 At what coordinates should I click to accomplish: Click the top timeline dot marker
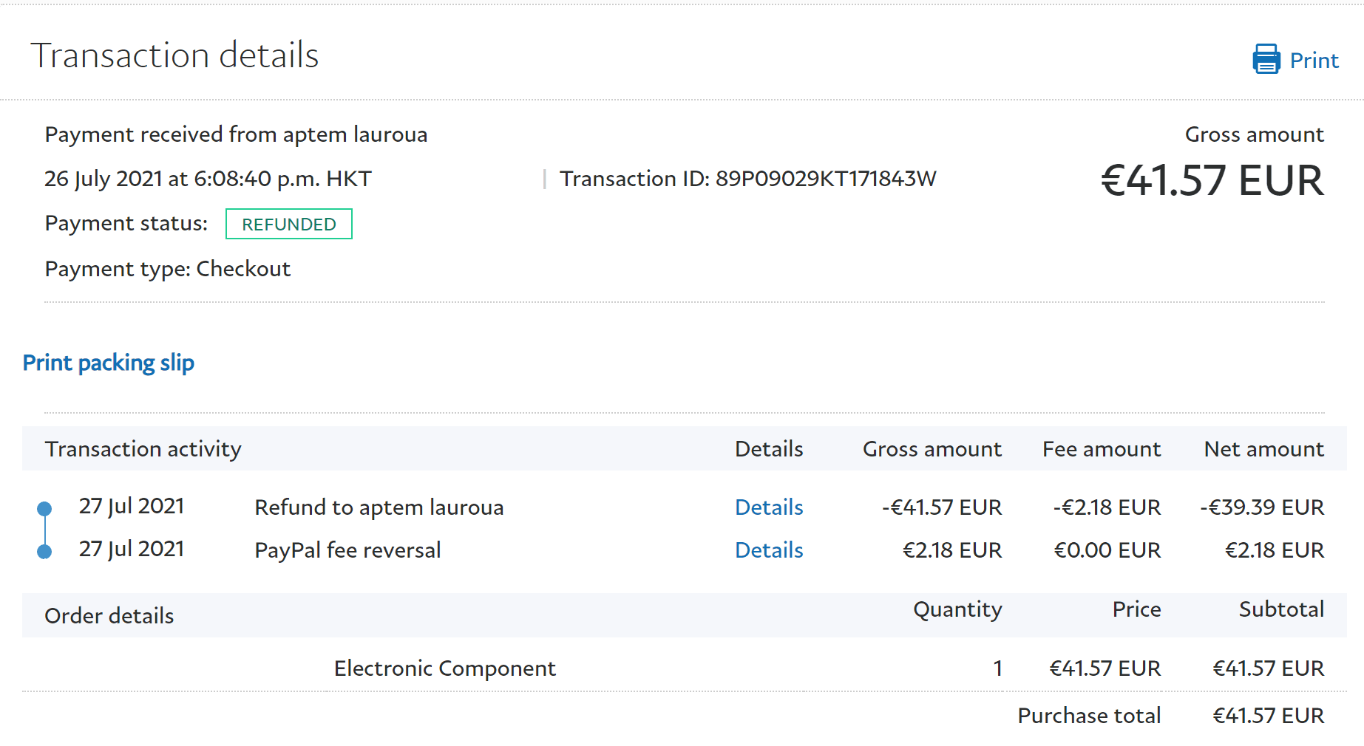click(x=44, y=508)
